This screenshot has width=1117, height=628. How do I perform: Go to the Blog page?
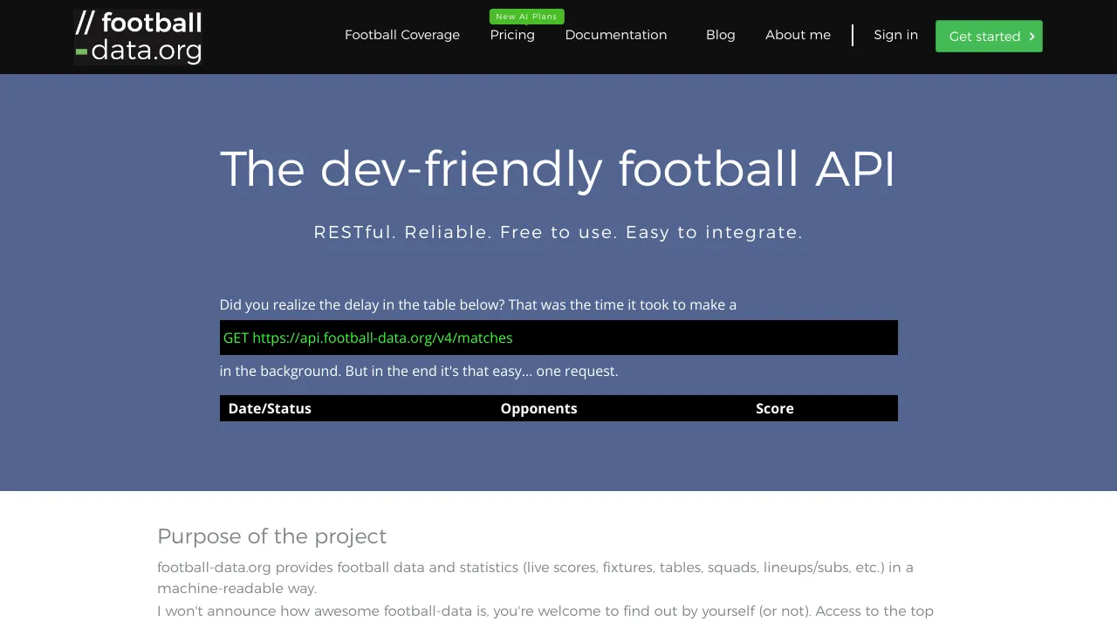721,35
